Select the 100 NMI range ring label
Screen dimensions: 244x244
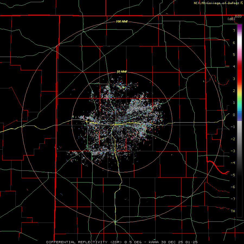[122, 21]
